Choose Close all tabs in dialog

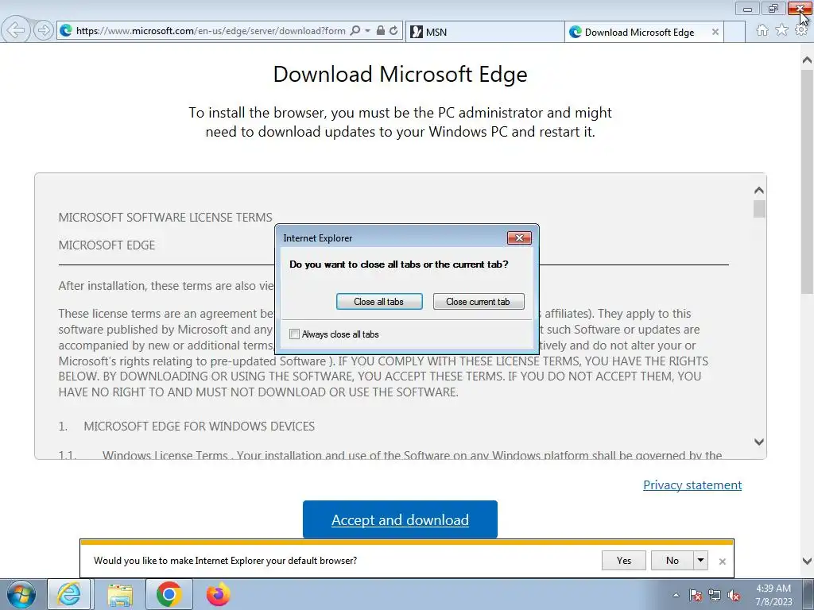click(379, 301)
